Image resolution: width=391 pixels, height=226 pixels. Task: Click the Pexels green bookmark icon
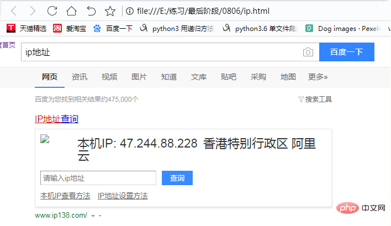pyautogui.click(x=309, y=28)
